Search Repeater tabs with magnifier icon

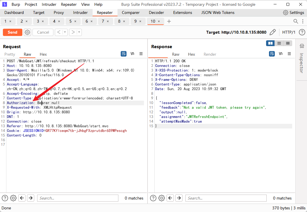pos(296,21)
